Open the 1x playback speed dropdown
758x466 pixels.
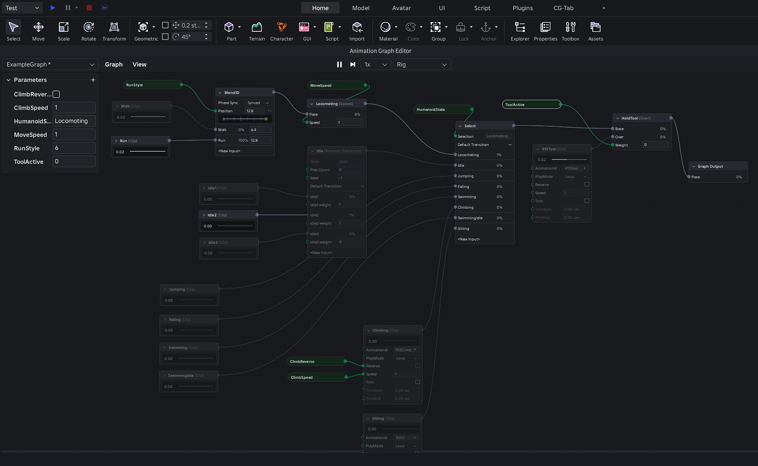[376, 64]
